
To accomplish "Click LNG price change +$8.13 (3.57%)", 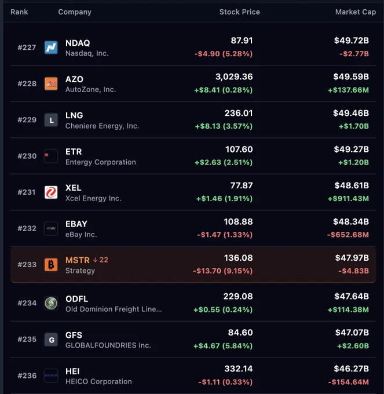I will [224, 126].
